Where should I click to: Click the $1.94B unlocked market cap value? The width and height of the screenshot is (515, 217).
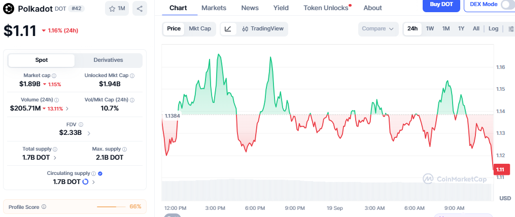[x=110, y=84]
